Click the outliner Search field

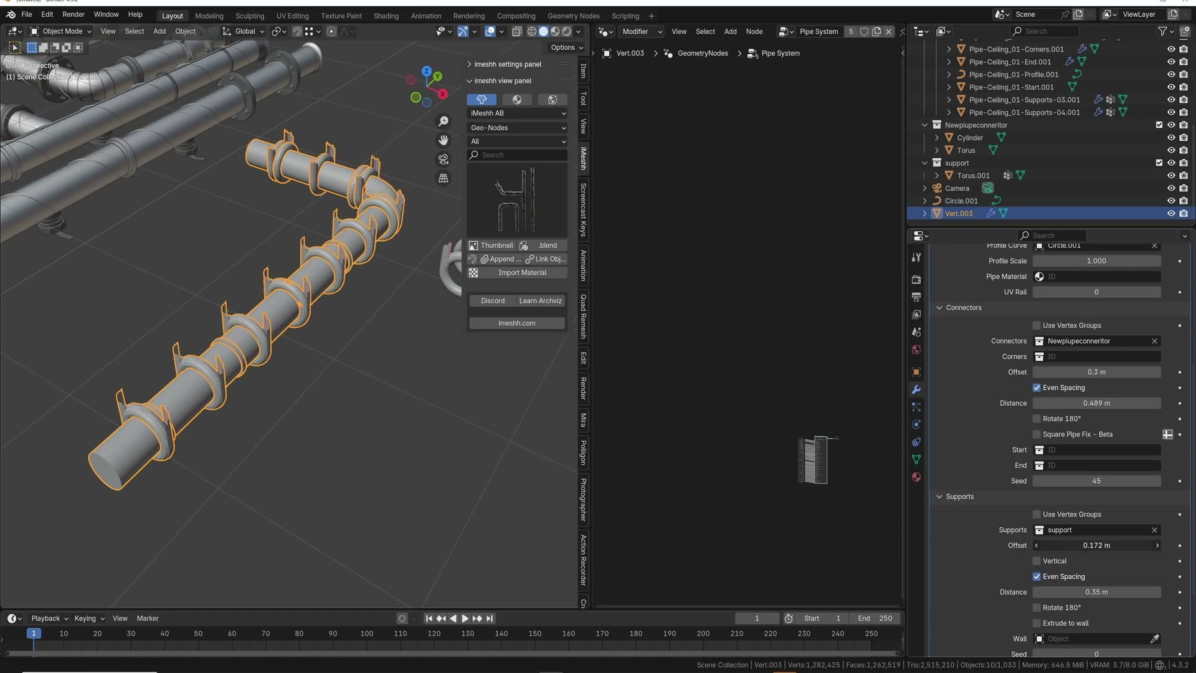coord(1044,31)
